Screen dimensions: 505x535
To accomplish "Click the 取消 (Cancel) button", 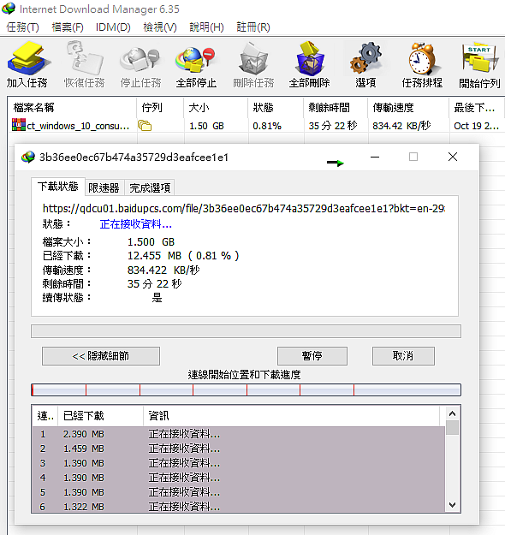I will coord(403,356).
